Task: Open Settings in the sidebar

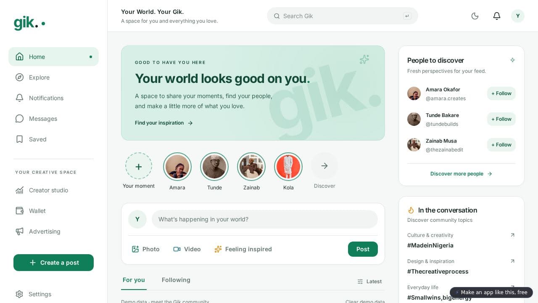Action: click(x=53, y=294)
